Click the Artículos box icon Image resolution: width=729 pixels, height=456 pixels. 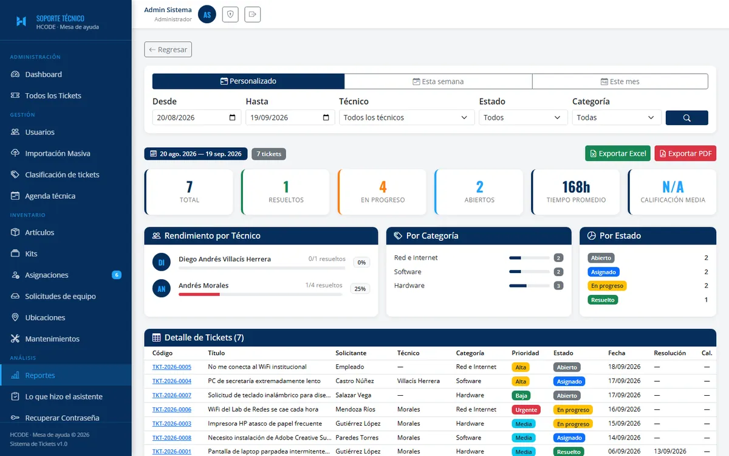click(x=15, y=232)
